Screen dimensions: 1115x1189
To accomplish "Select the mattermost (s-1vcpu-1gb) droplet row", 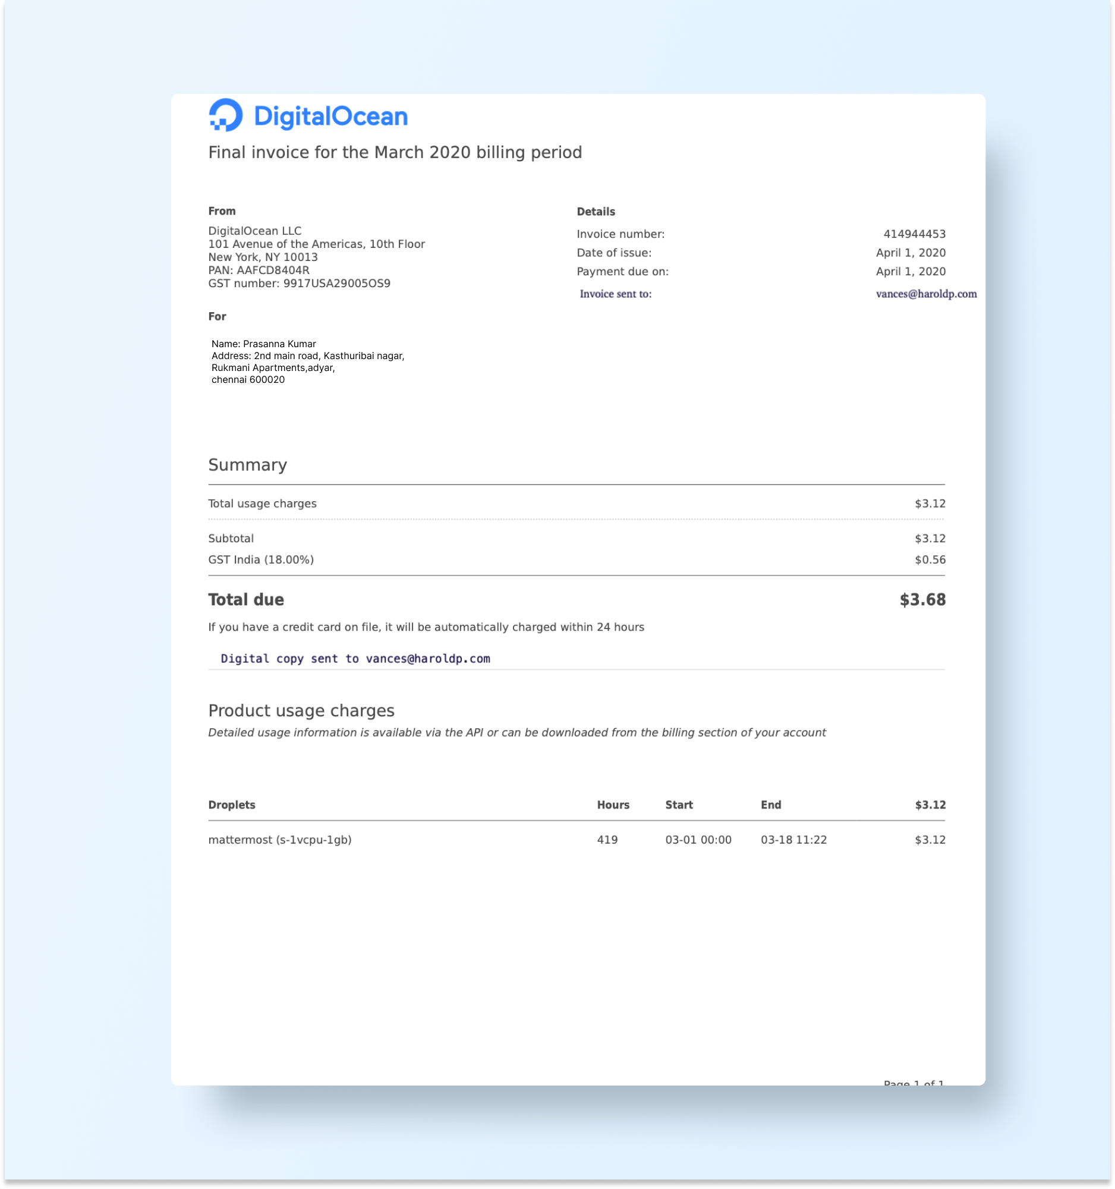I will (280, 839).
